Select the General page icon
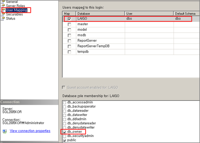This screenshot has width=200, height=143. (x=3, y=2)
